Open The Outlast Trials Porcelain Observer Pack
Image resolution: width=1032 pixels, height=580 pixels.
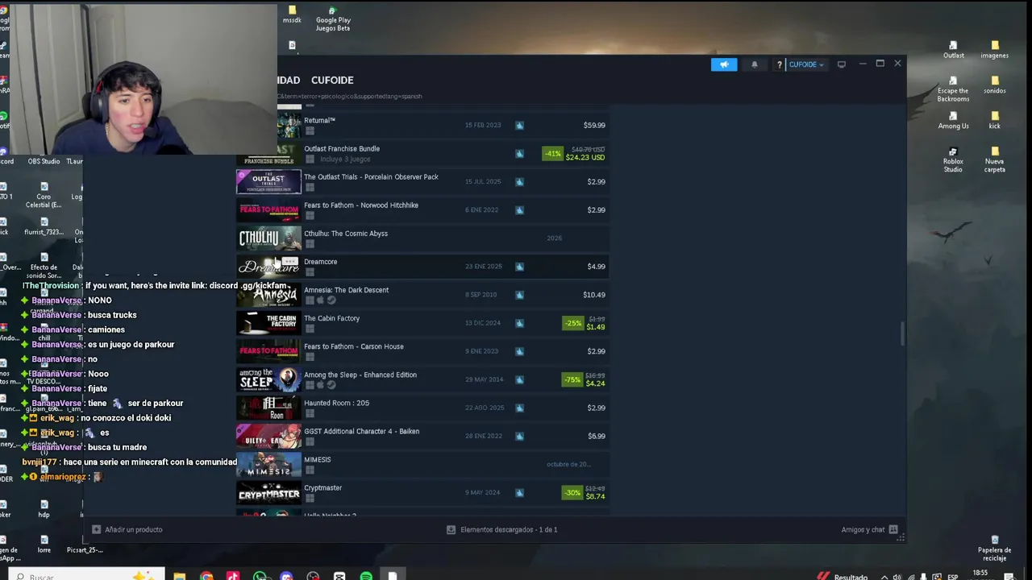(x=422, y=181)
